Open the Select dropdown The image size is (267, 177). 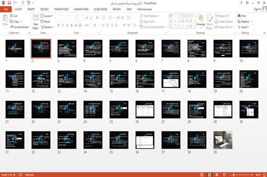244,27
